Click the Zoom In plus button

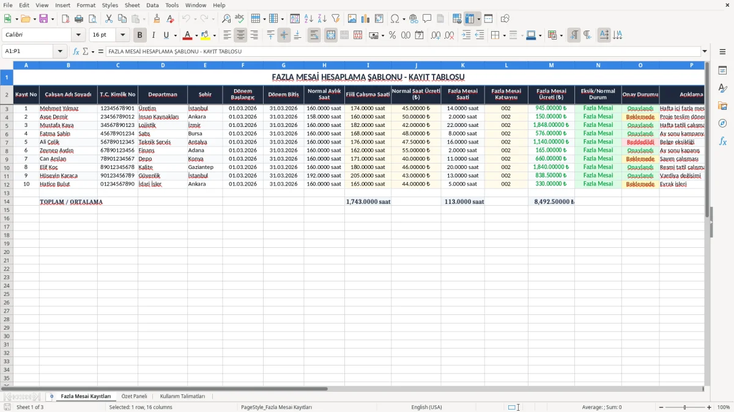click(x=710, y=407)
